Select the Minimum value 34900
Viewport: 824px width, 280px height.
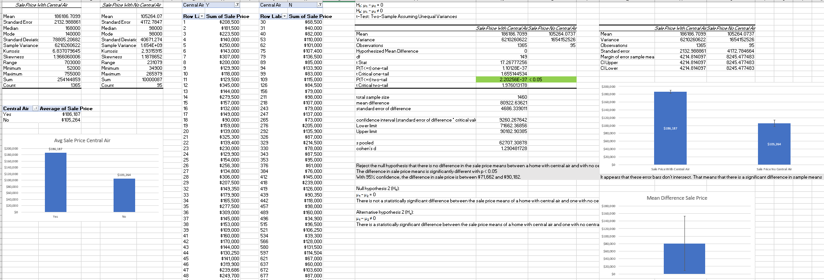click(x=155, y=68)
